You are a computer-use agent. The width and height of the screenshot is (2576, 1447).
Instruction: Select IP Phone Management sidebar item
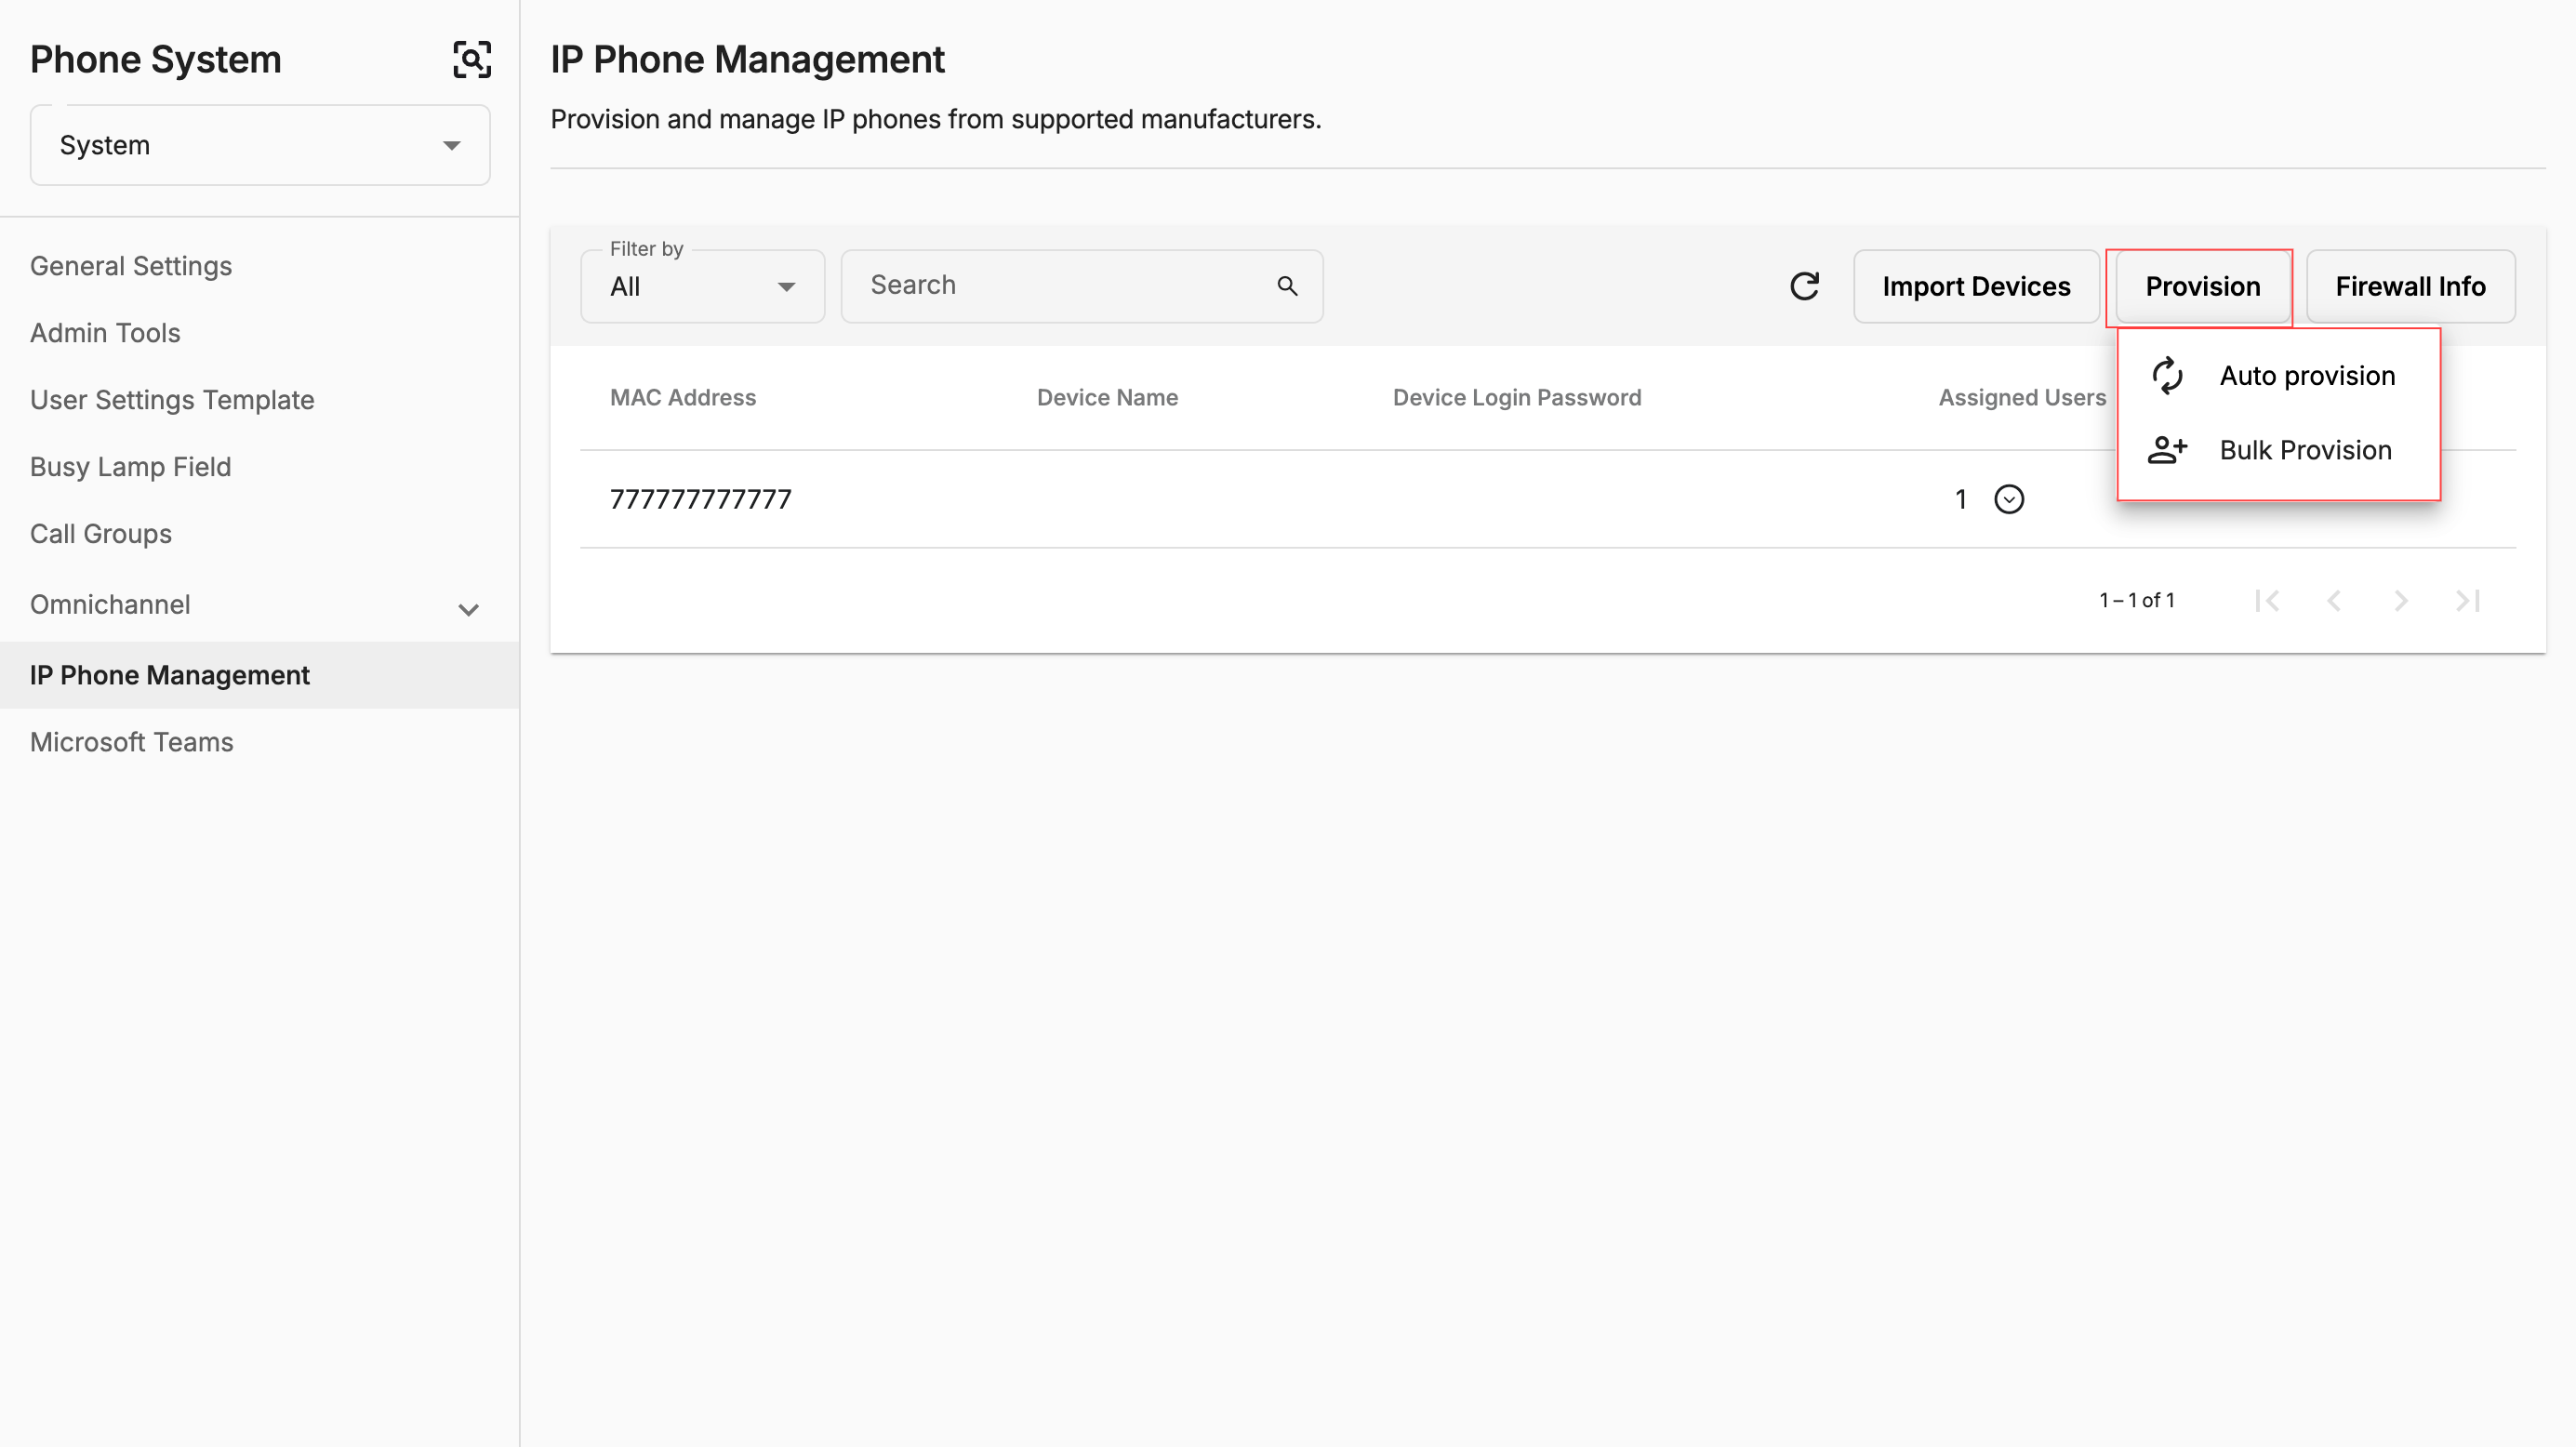(259, 675)
